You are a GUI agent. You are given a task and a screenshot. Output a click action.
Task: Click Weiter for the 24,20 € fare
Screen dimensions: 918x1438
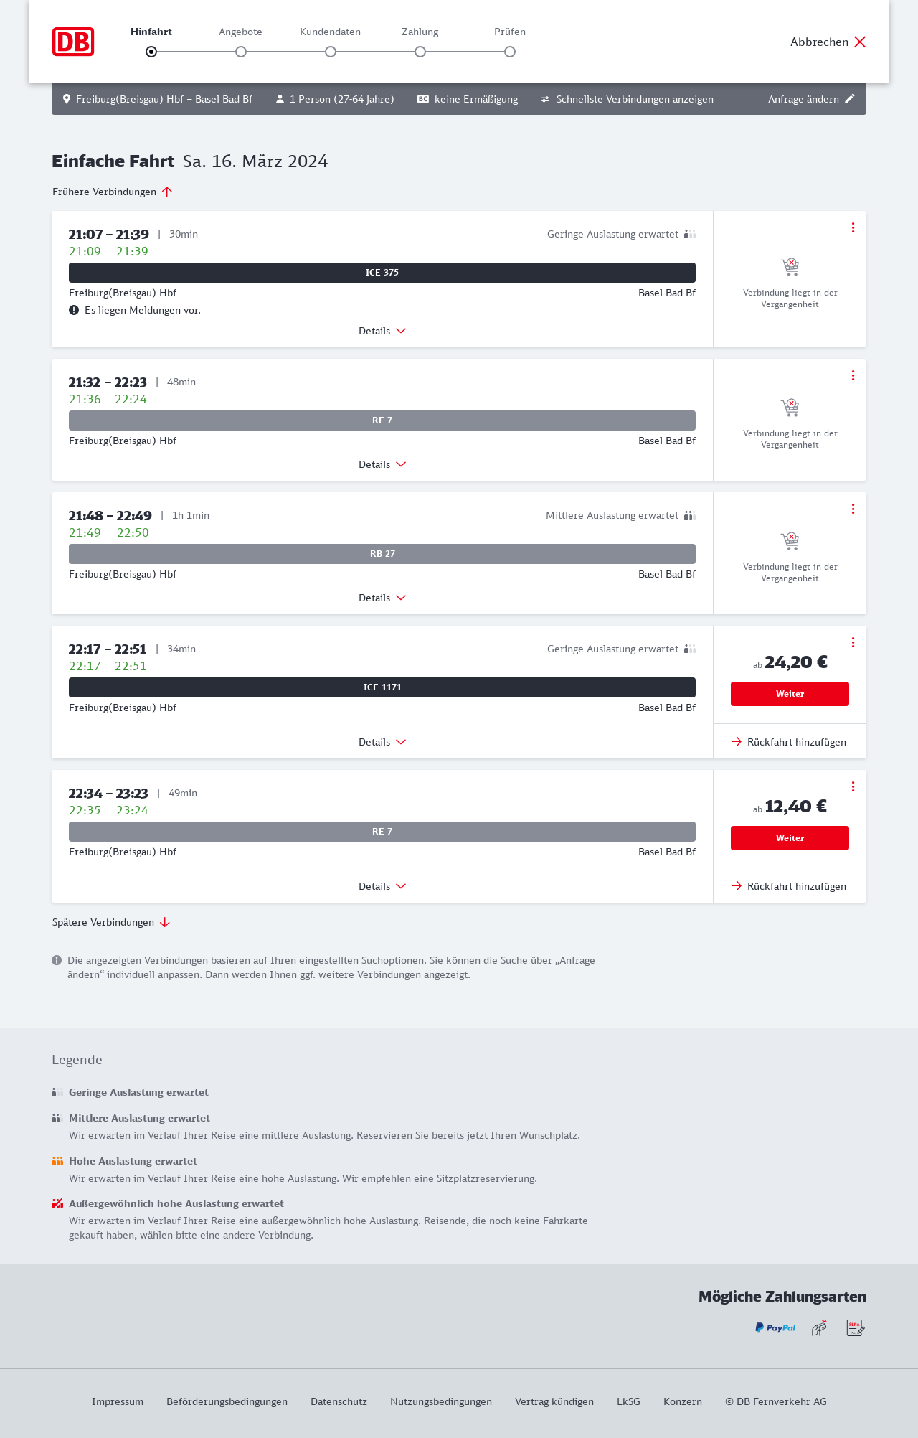pos(790,694)
